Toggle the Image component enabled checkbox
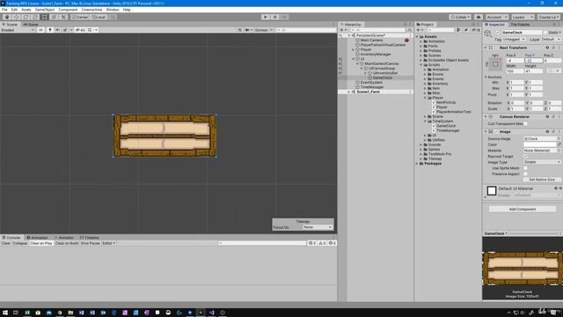563x317 pixels. [x=496, y=131]
